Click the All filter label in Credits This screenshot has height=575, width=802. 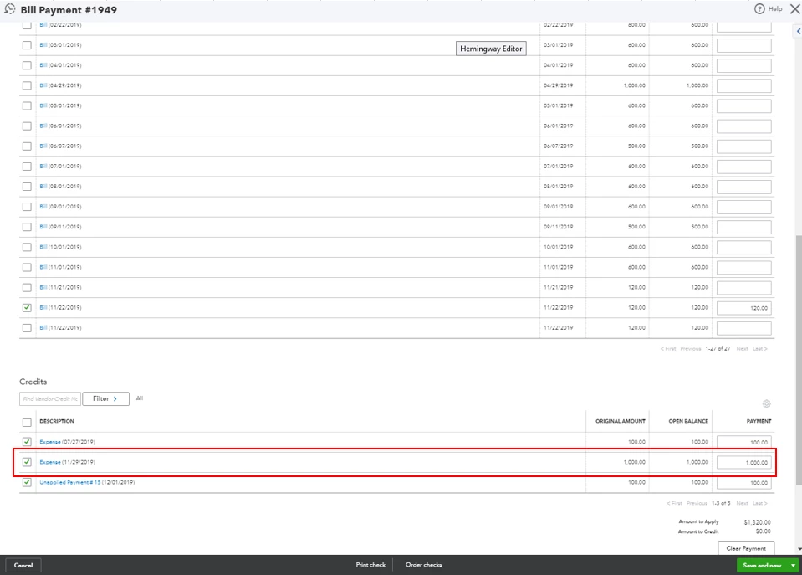click(x=139, y=398)
